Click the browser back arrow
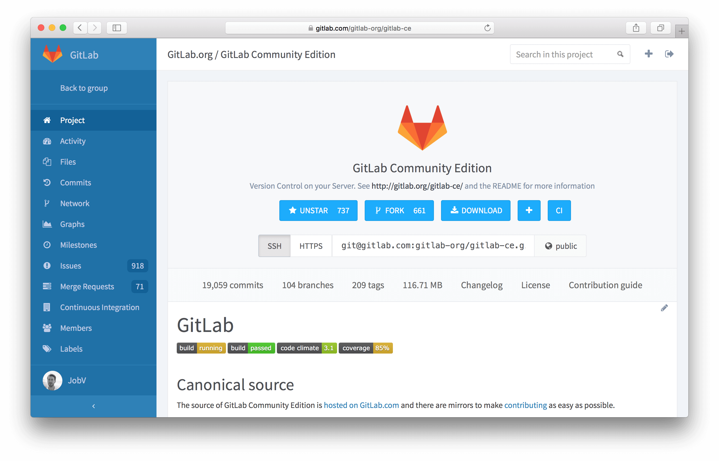The width and height of the screenshot is (719, 461). (80, 28)
